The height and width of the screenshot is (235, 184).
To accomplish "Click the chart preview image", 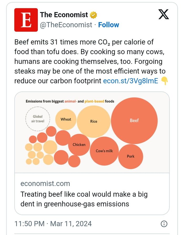I will tap(92, 131).
